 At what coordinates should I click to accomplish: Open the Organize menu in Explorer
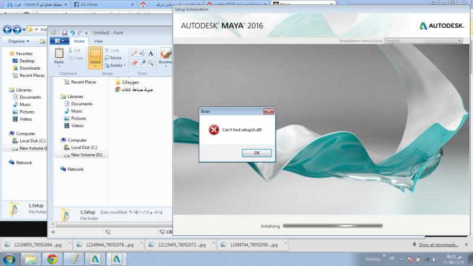[x=19, y=41]
